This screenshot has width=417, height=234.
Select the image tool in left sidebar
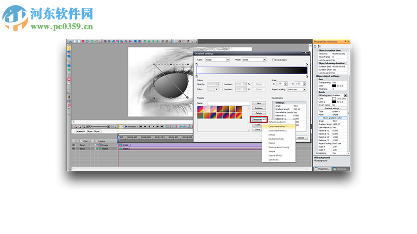(69, 101)
